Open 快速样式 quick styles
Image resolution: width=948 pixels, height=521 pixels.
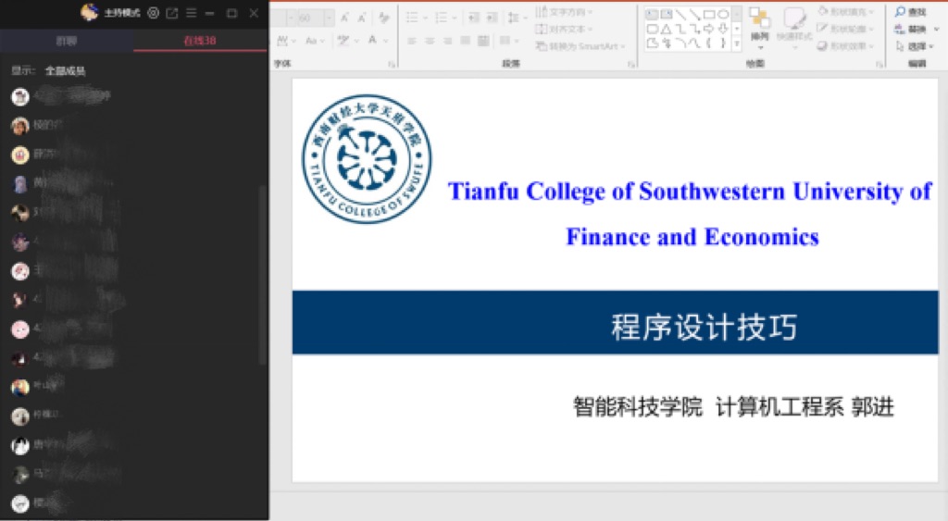(x=793, y=27)
